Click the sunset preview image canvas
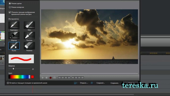The height and width of the screenshot is (96, 170). coord(90,37)
